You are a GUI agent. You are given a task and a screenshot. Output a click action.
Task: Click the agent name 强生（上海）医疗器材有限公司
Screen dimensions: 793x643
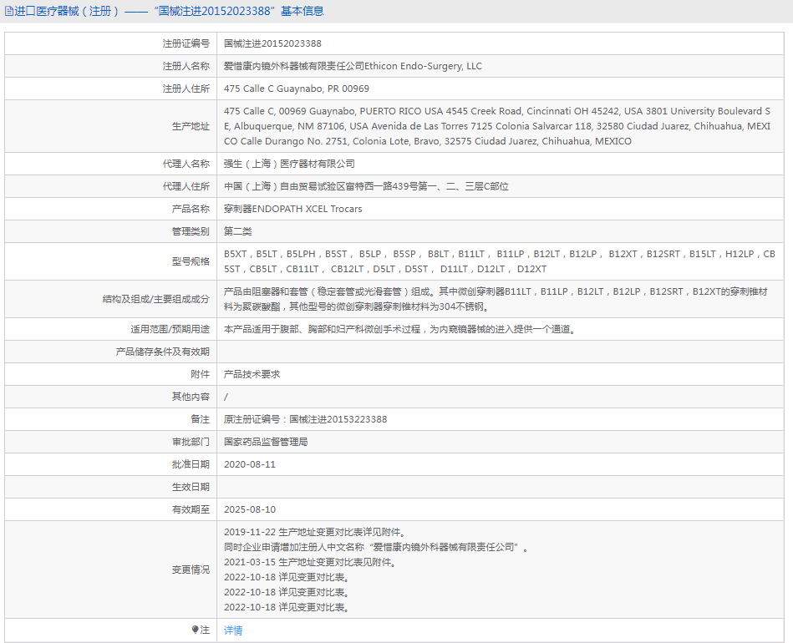click(289, 165)
